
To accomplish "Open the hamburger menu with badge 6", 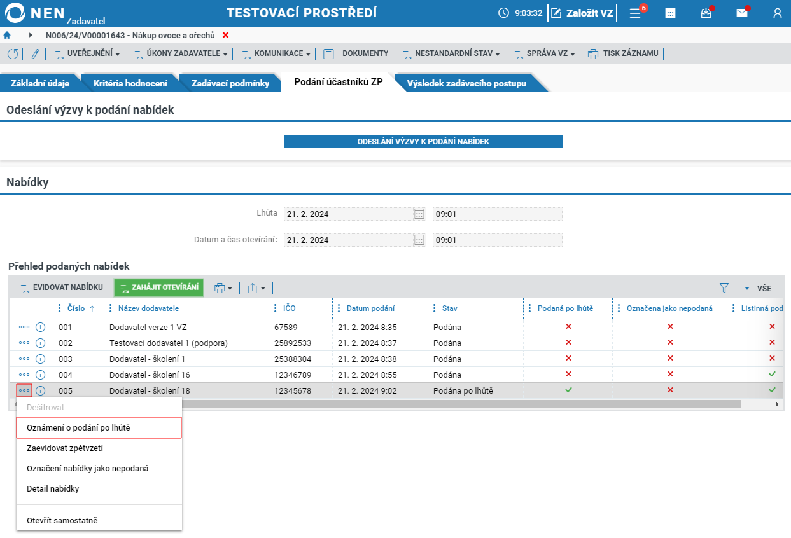I will [x=635, y=13].
